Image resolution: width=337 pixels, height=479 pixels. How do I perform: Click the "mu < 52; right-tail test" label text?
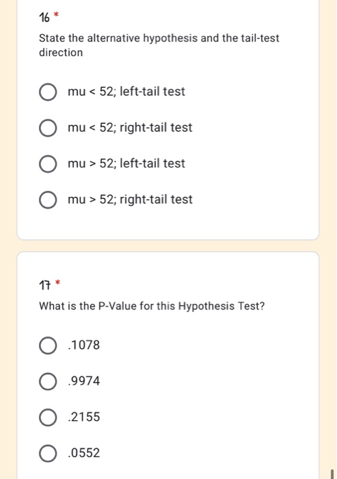point(130,127)
